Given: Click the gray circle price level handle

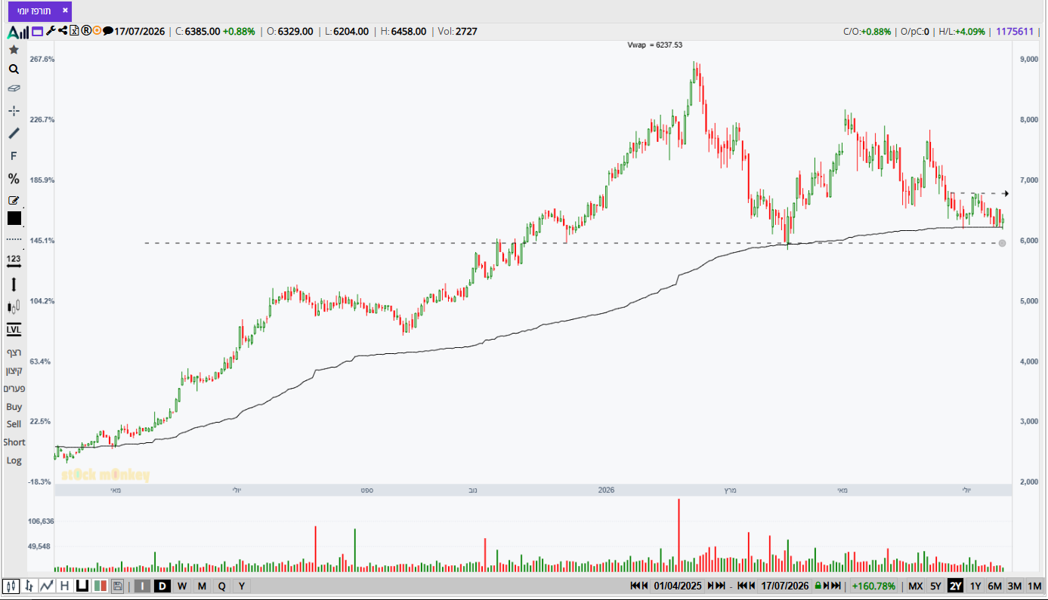Looking at the screenshot, I should click(1002, 243).
